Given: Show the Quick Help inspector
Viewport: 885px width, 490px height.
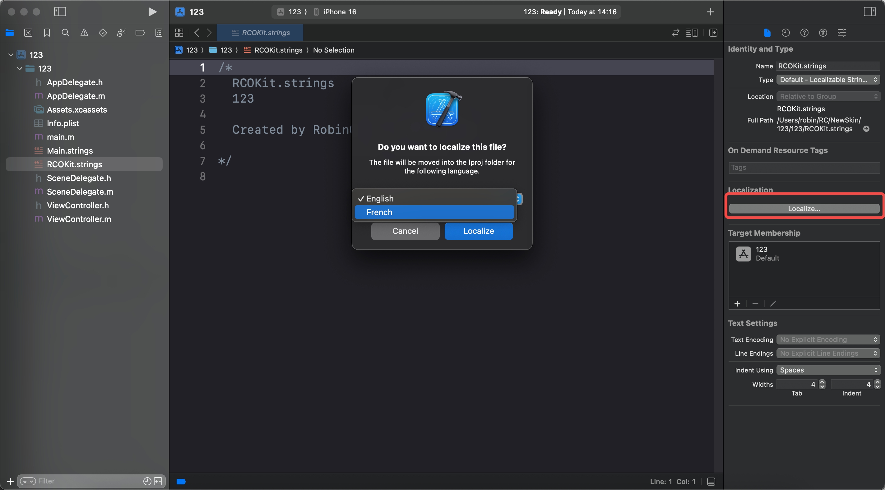Looking at the screenshot, I should (804, 33).
